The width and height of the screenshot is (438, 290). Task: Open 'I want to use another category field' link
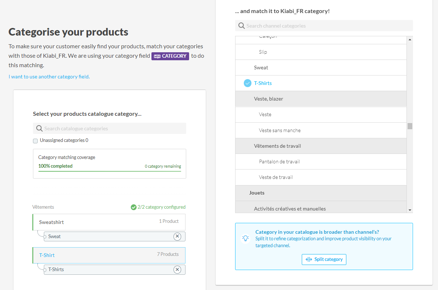[x=49, y=77]
